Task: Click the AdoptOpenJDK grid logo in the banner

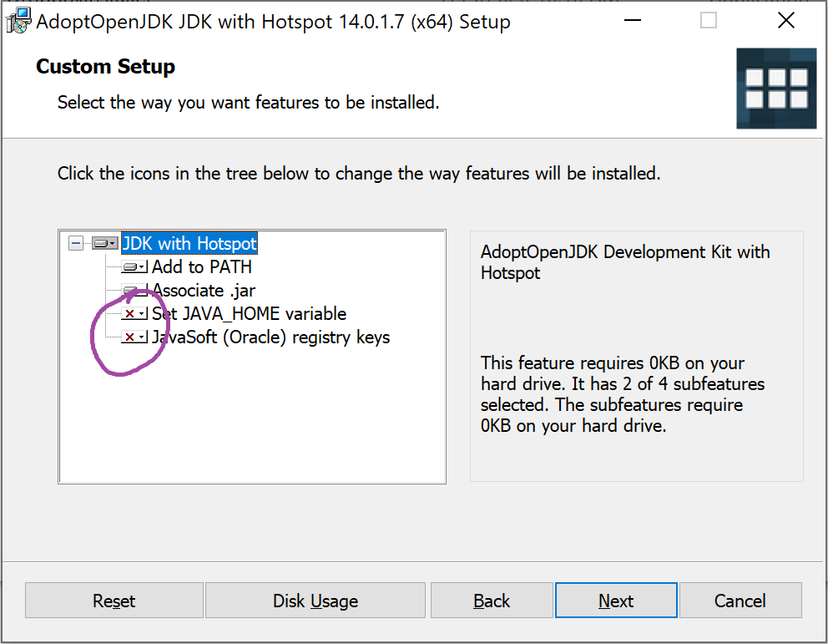Action: (x=776, y=89)
